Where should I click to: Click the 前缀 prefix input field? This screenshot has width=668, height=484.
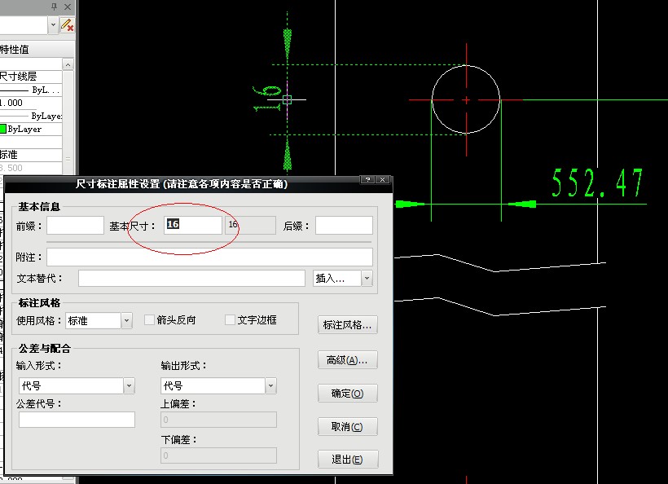(75, 226)
